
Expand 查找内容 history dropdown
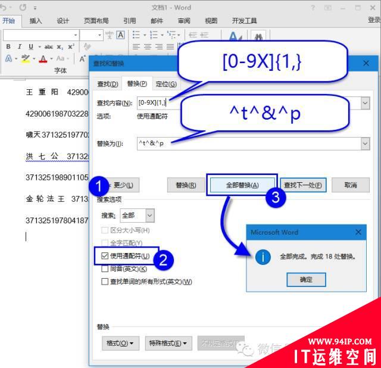pos(365,103)
